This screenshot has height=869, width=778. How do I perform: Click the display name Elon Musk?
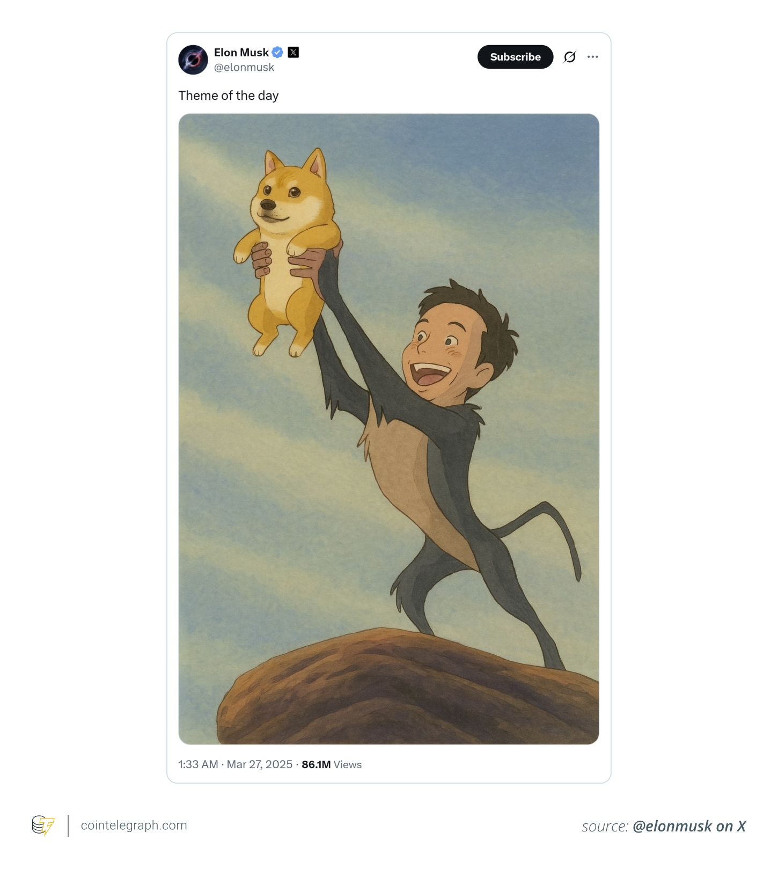pyautogui.click(x=241, y=52)
